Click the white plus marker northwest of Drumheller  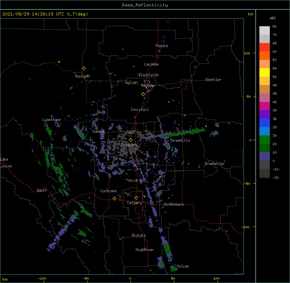pyautogui.click(x=206, y=126)
